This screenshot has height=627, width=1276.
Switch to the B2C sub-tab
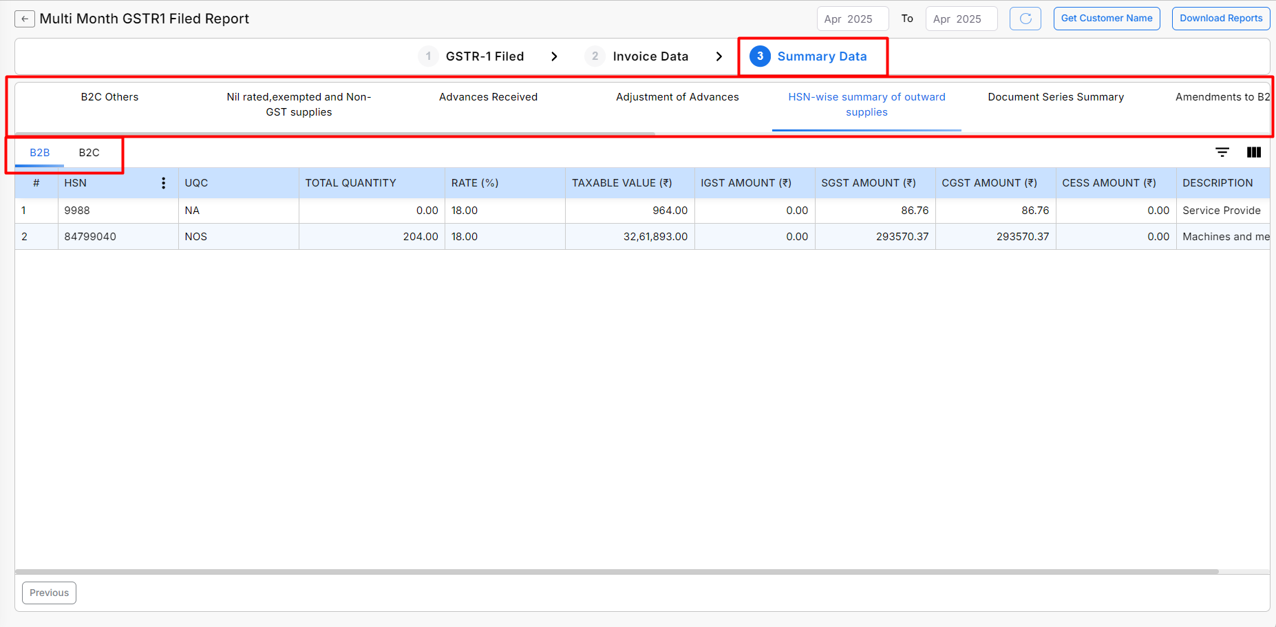pyautogui.click(x=89, y=153)
